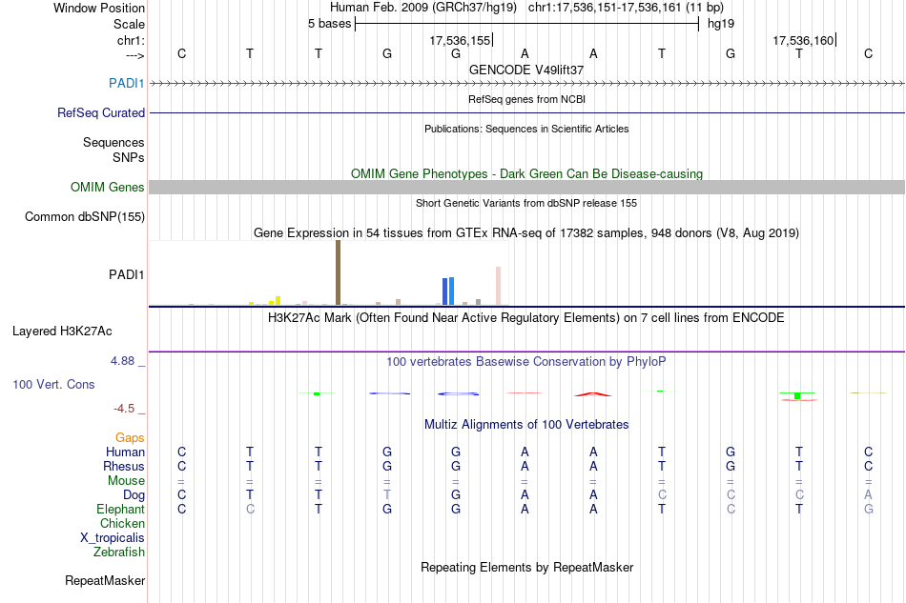The height and width of the screenshot is (603, 906).
Task: Select the Mouse species label
Action: [126, 481]
